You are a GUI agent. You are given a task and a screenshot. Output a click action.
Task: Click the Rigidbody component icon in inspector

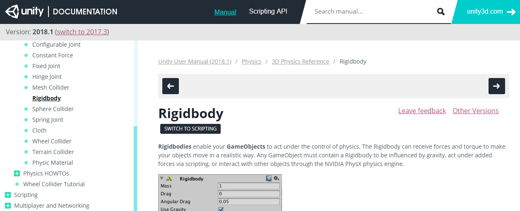coord(169,179)
